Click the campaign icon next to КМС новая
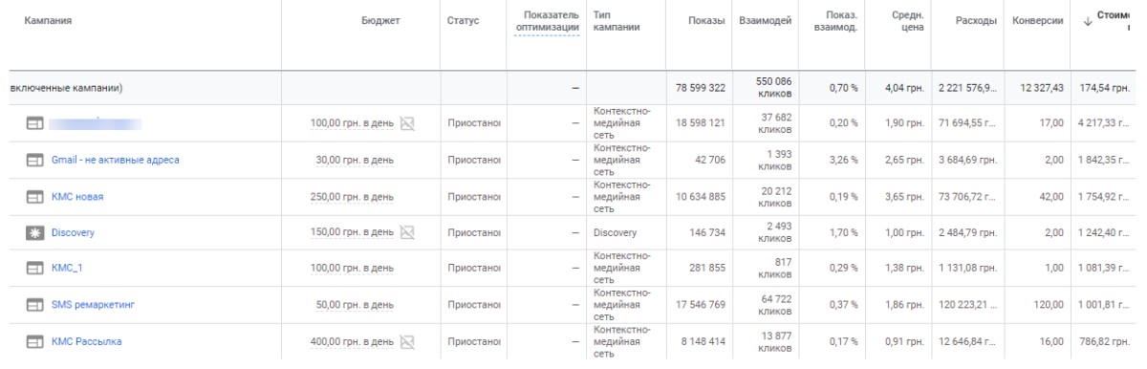Viewport: 1147px width, 369px height. tap(34, 196)
